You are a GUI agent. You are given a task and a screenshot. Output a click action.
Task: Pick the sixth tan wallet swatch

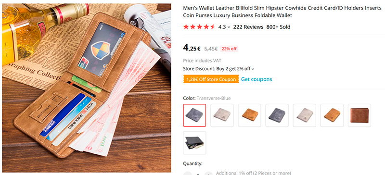[332, 115]
